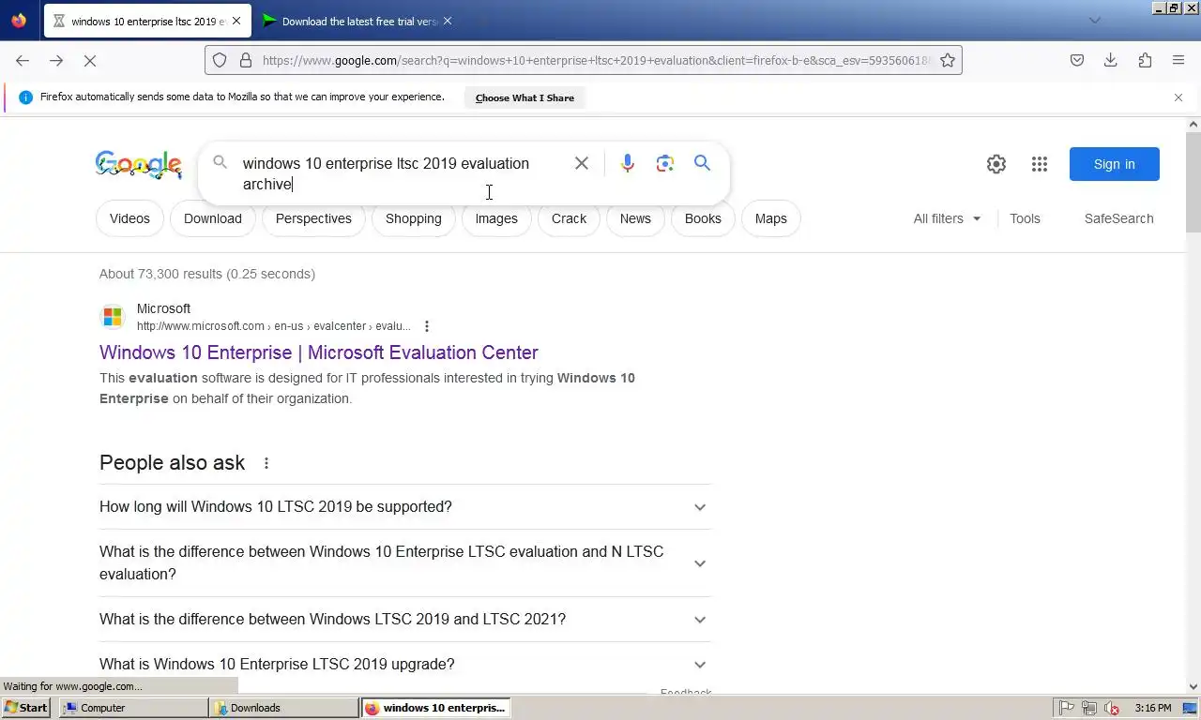Open SafeSearch settings
This screenshot has height=720, width=1201.
1118,218
